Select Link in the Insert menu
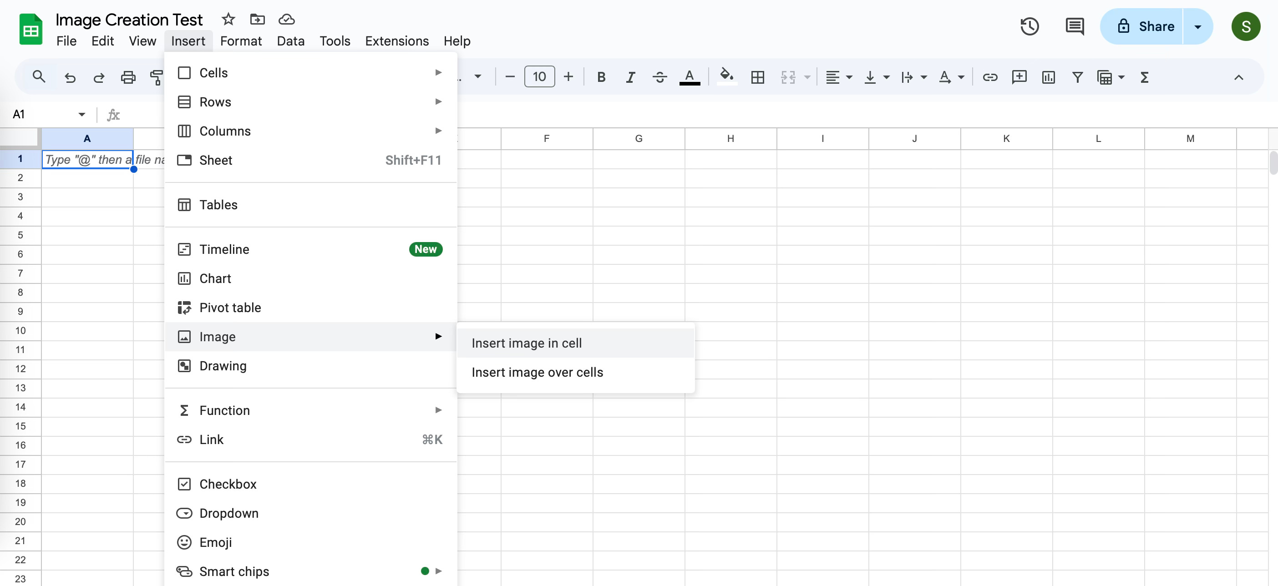The height and width of the screenshot is (586, 1278). 310,440
